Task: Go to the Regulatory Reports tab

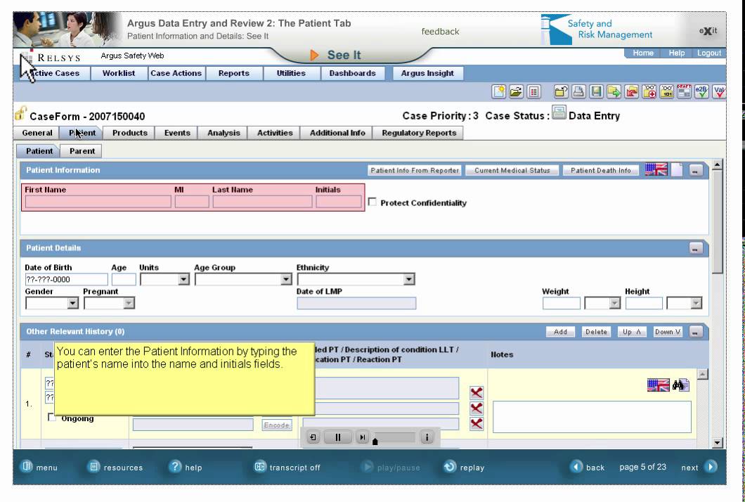Action: (419, 133)
